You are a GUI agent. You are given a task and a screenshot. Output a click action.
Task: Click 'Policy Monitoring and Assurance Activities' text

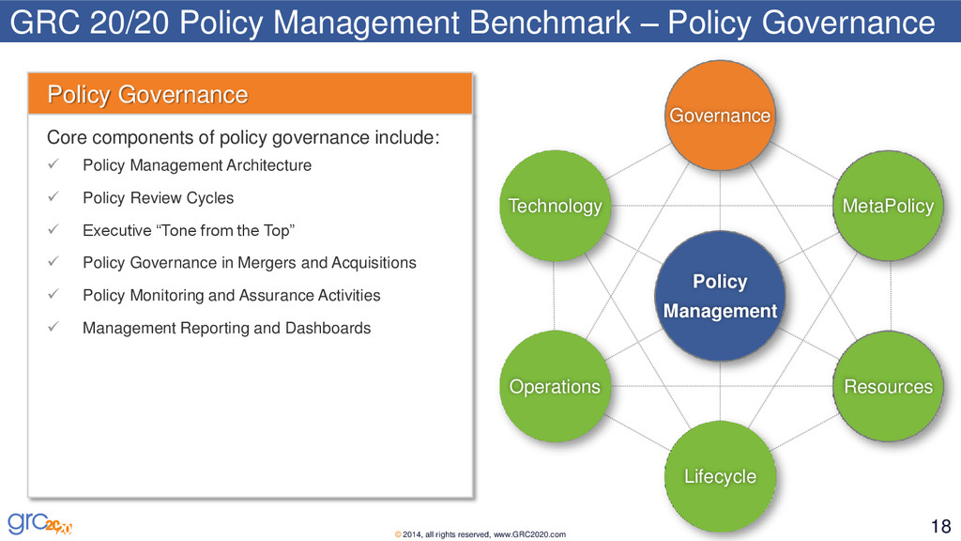tap(232, 295)
